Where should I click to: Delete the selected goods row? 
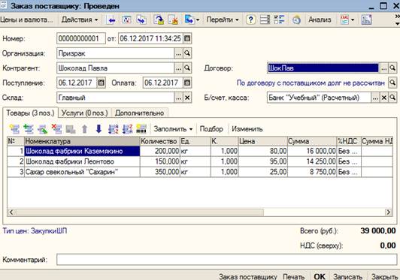(x=56, y=129)
